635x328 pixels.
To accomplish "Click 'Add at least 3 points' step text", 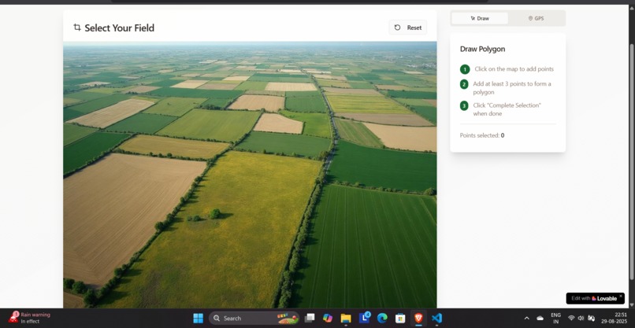I will pyautogui.click(x=512, y=88).
